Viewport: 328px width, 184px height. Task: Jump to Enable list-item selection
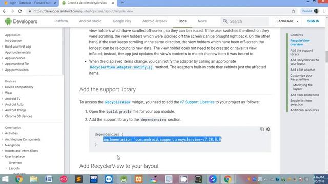[x=301, y=102]
